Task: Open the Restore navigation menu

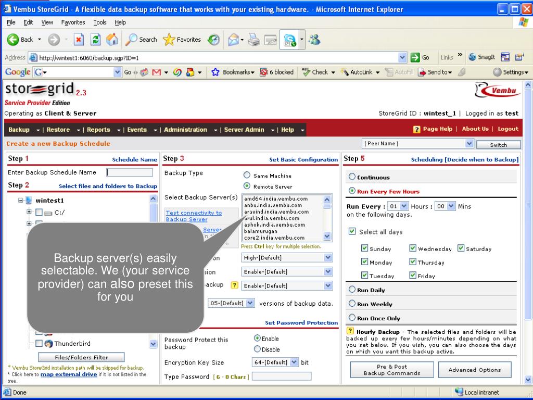Action: 63,130
